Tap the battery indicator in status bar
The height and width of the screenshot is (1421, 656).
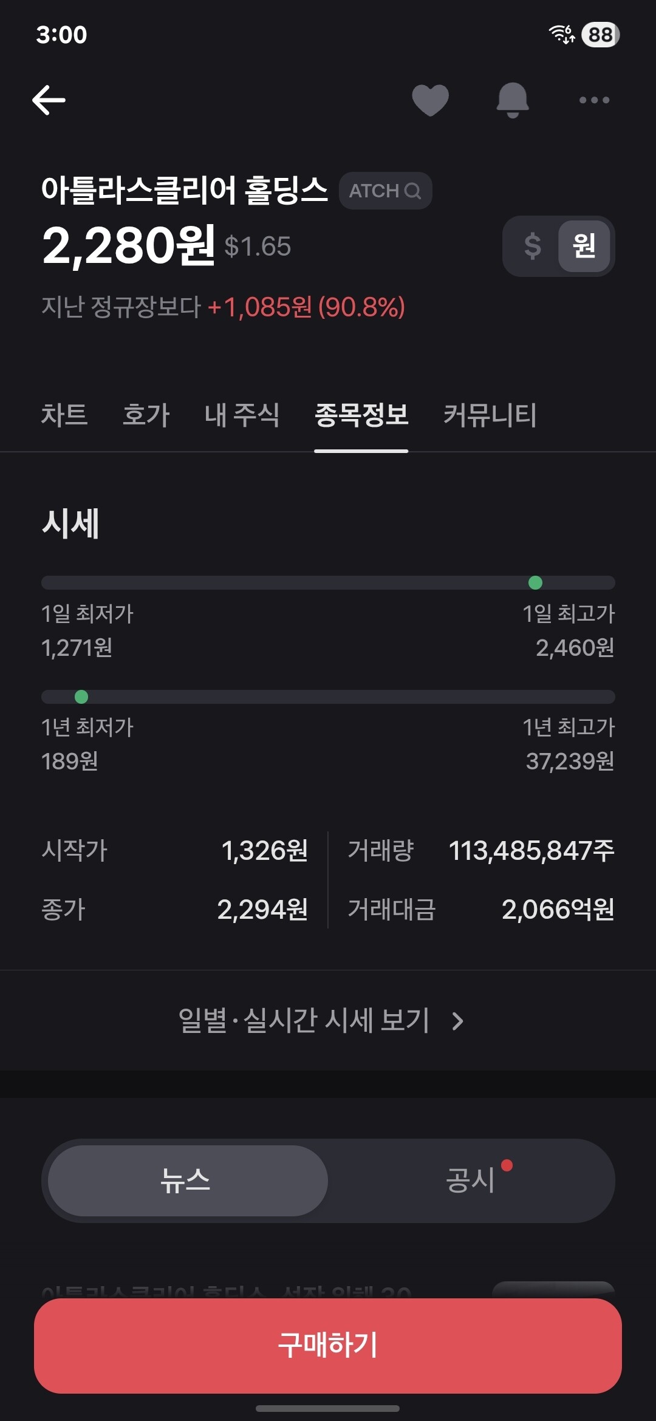click(x=600, y=35)
